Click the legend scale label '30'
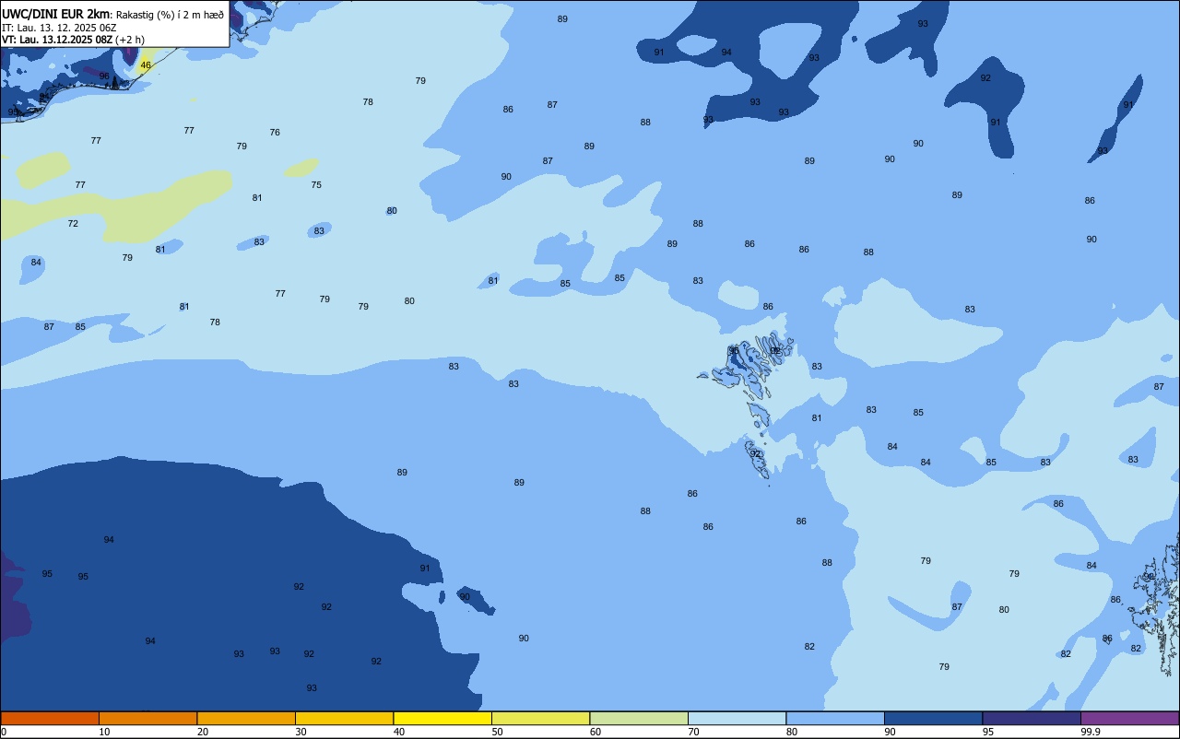The image size is (1180, 739). point(301,732)
